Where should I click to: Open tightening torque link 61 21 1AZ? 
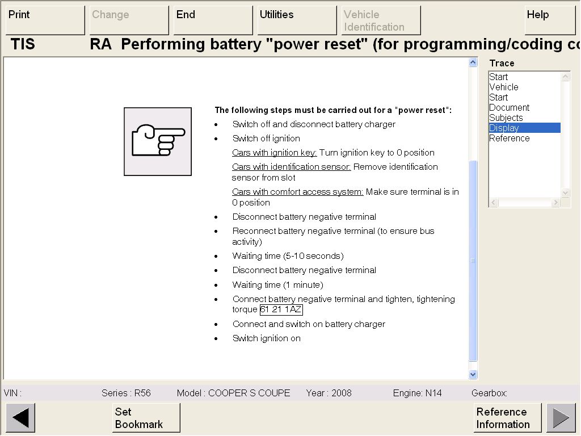pyautogui.click(x=281, y=310)
